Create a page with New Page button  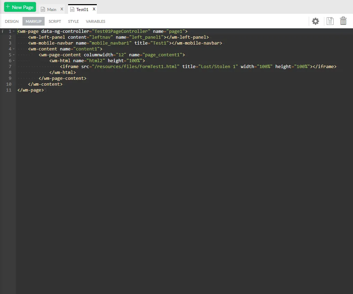pyautogui.click(x=20, y=7)
